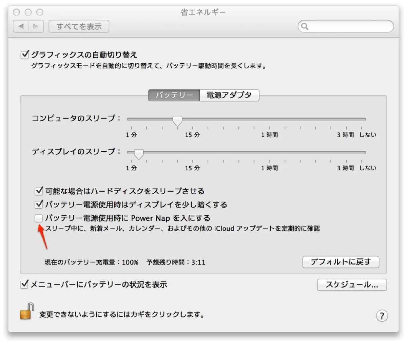The image size is (407, 344).
Task: Click 変更できないようにするにはカギをクリックします text
Action: (122, 315)
